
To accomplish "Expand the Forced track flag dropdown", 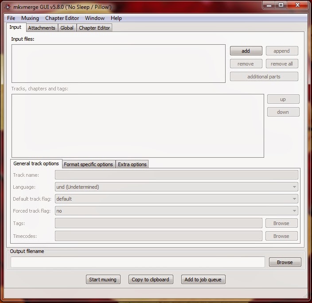I will (x=176, y=211).
